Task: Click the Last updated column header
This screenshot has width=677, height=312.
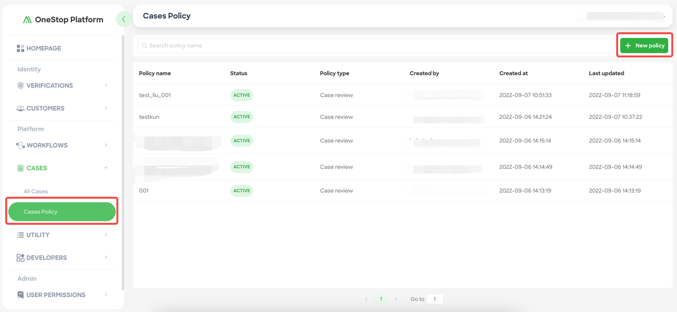Action: pyautogui.click(x=607, y=73)
